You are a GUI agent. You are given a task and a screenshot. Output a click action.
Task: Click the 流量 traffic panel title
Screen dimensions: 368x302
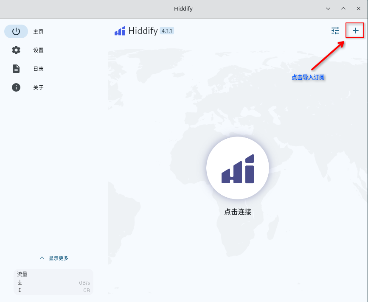(x=22, y=274)
